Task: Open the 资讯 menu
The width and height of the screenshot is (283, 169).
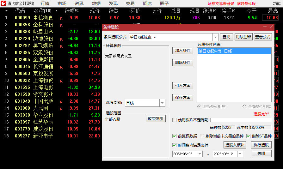Action: pyautogui.click(x=79, y=3)
